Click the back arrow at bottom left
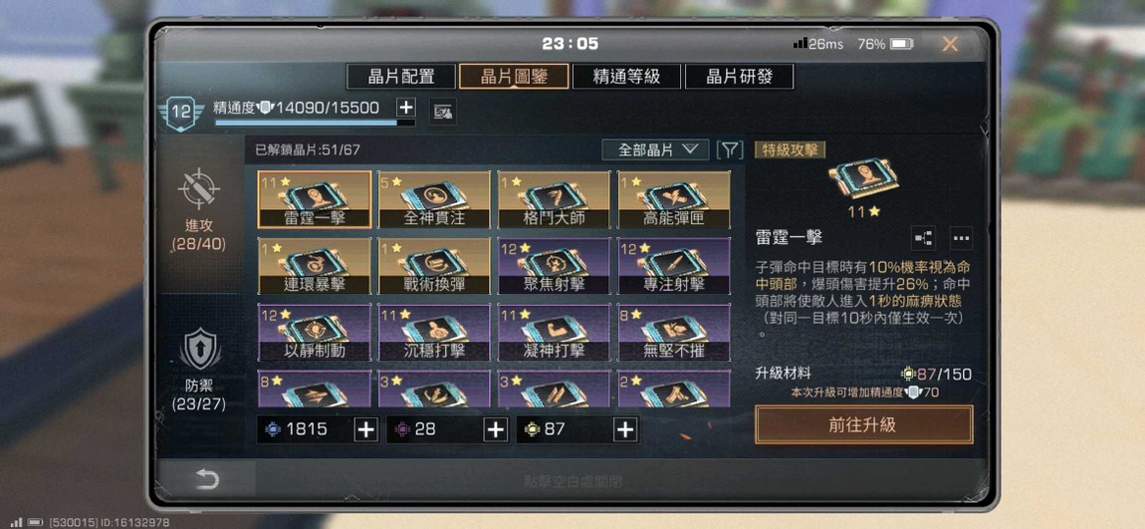Viewport: 1145px width, 529px height. pyautogui.click(x=207, y=479)
